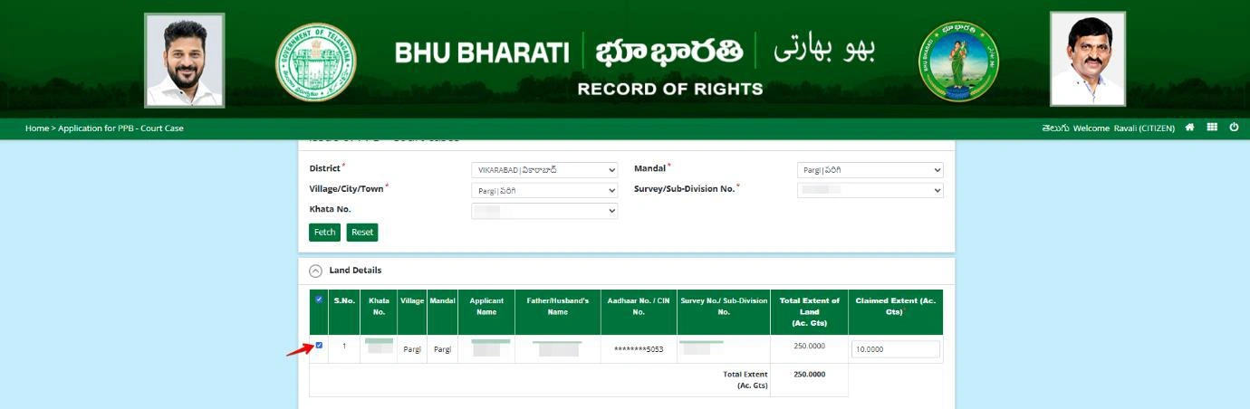Click the Welcome Ravali (CITIZEN) text

click(x=1124, y=128)
